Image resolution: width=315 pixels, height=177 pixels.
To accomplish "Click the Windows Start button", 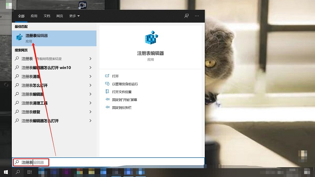I will coord(6,172).
